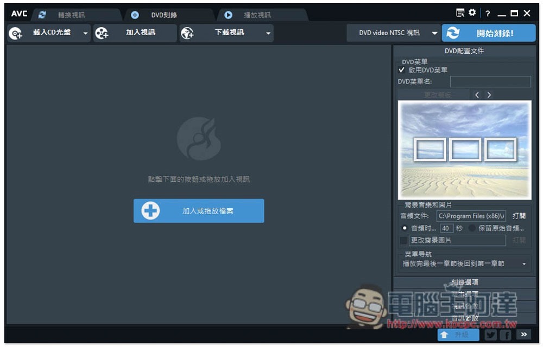Click the Facebook share icon
The height and width of the screenshot is (347, 543).
tap(506, 334)
